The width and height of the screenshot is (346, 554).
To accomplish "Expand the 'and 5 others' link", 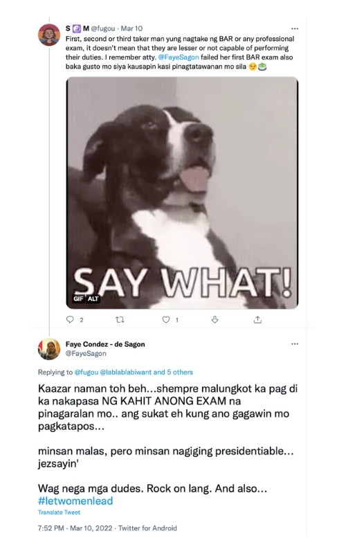I will [x=173, y=372].
